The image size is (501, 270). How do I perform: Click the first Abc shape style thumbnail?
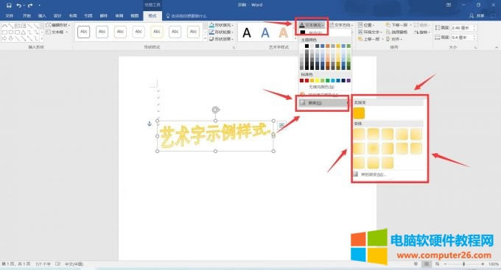(x=84, y=32)
